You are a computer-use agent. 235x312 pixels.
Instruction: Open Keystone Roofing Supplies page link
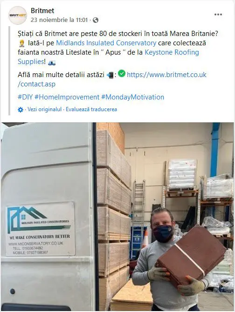click(108, 57)
